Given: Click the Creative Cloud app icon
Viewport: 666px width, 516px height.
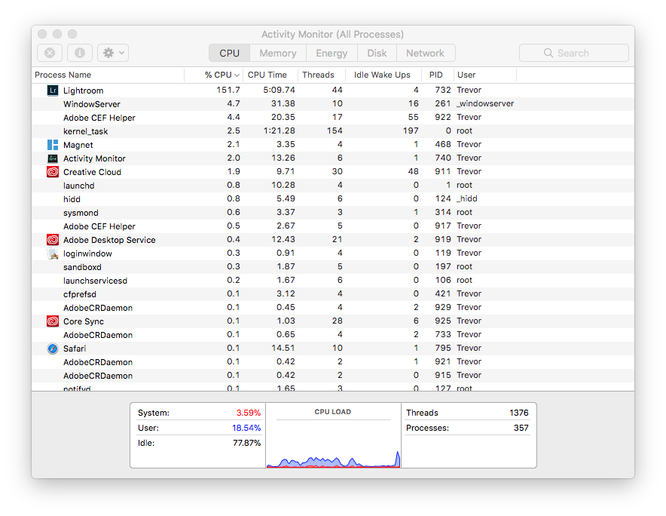Looking at the screenshot, I should pyautogui.click(x=52, y=172).
